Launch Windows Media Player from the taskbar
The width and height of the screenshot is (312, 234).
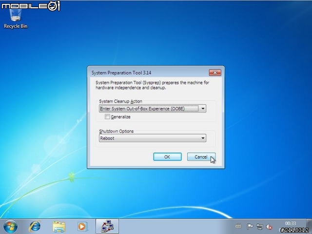pyautogui.click(x=82, y=227)
